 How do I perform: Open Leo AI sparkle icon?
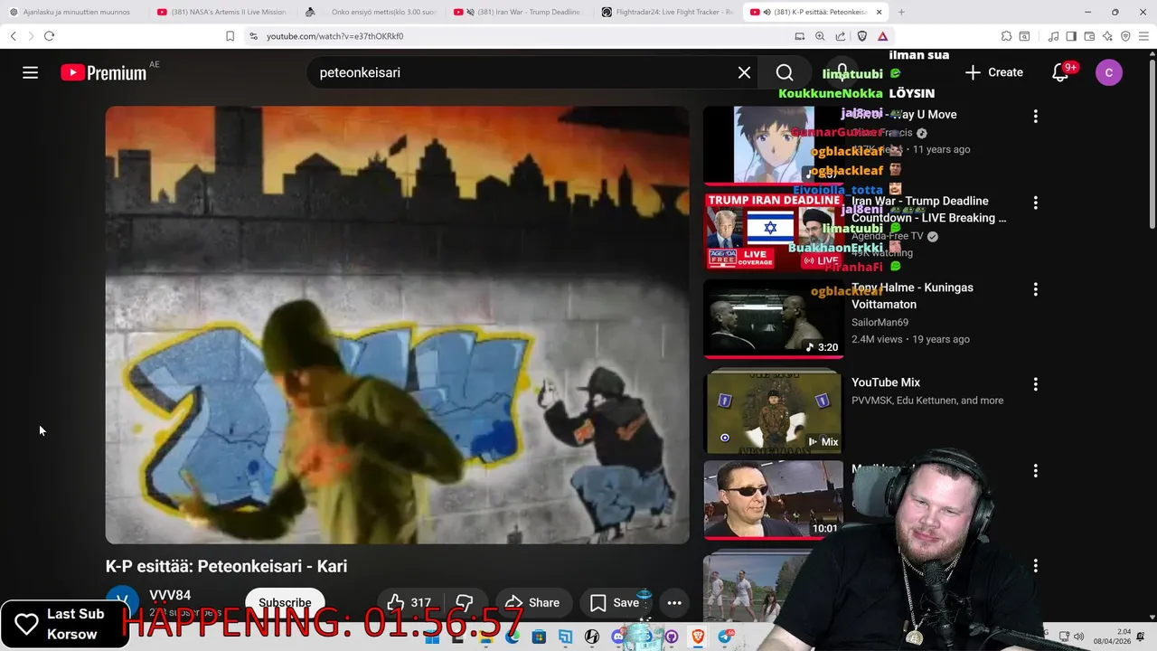(x=1107, y=36)
